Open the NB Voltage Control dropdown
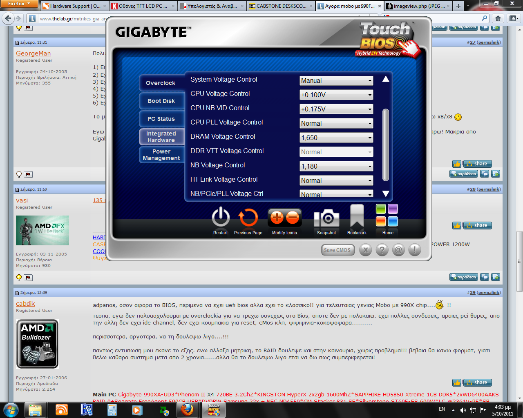The image size is (523, 418). tap(336, 166)
